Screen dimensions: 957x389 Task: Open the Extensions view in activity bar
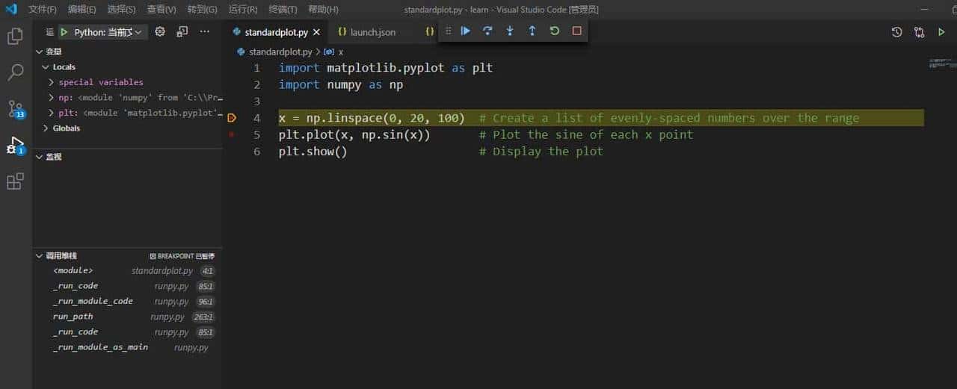click(15, 181)
